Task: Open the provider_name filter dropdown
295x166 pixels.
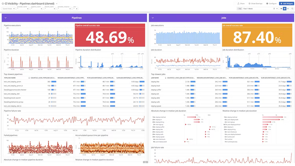Action: click(23, 8)
